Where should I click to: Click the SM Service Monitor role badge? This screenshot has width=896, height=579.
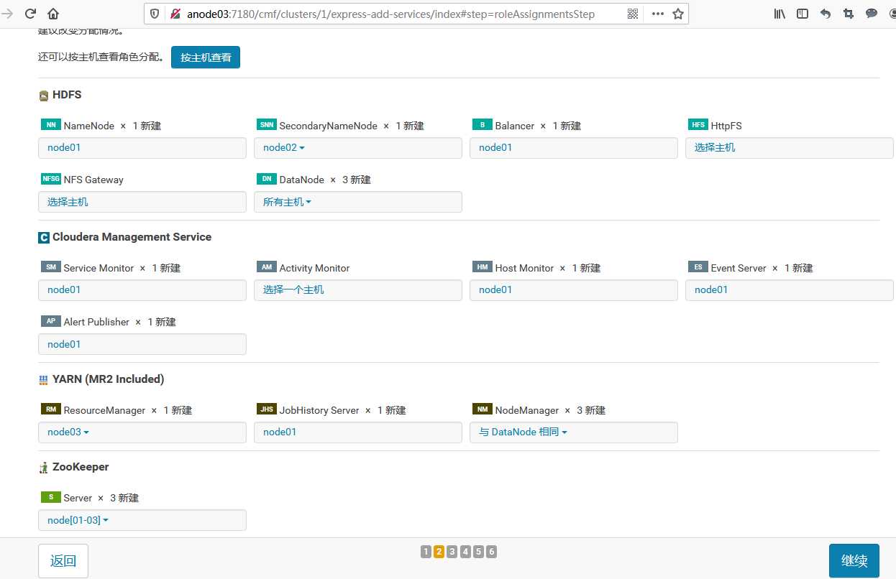(50, 267)
